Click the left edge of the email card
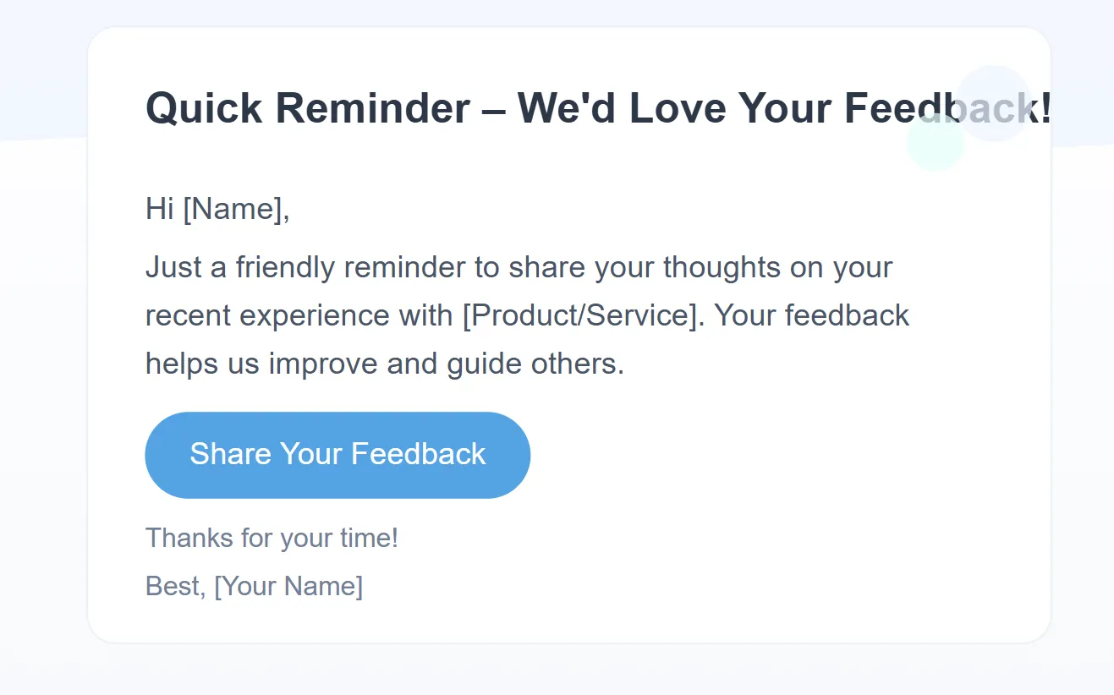 tap(90, 338)
